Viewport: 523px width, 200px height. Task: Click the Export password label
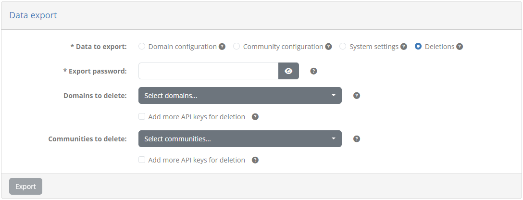click(95, 71)
